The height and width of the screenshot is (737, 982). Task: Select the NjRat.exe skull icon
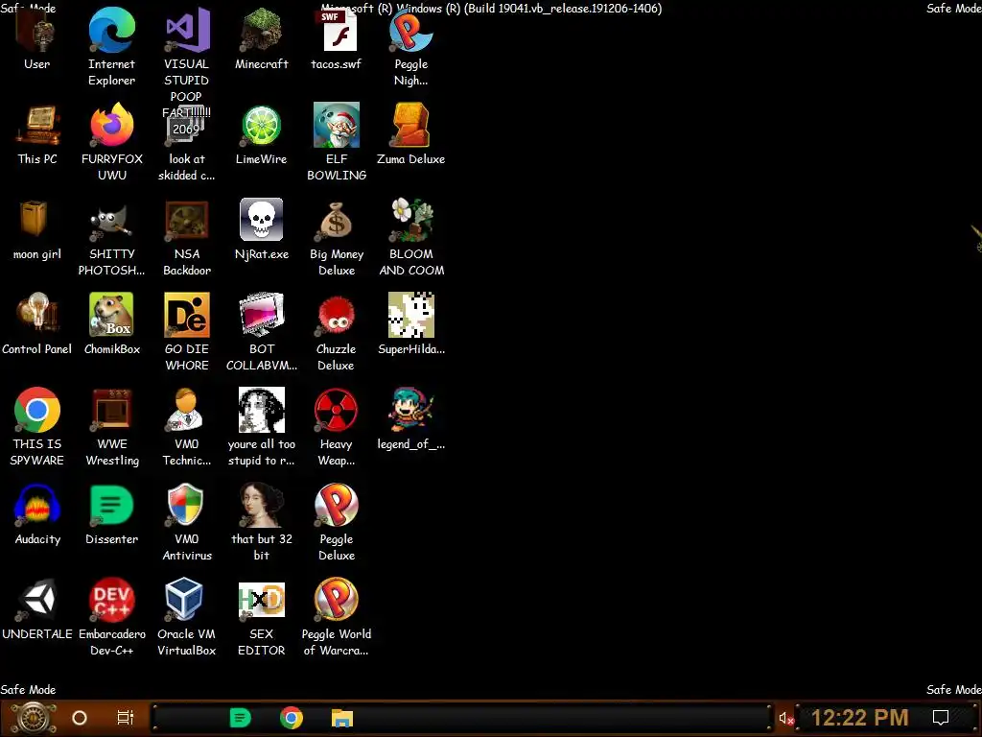[x=261, y=220]
